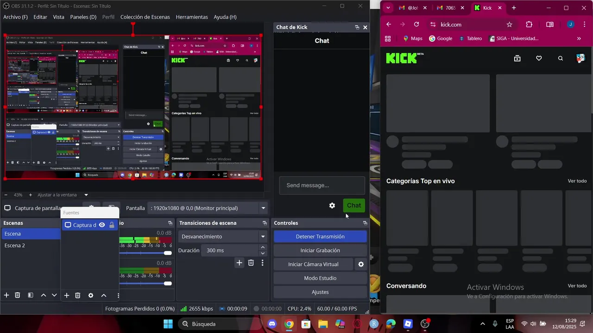Screen dimensions: 593x333
Task: Select Escena 2 in scenes list
Action: tap(30, 246)
